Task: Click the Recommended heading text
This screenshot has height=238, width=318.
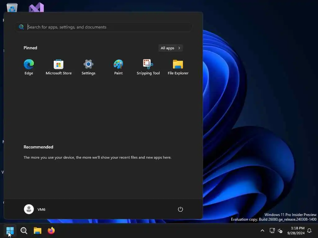Action: click(x=38, y=147)
